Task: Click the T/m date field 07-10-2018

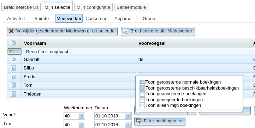Action: point(110,125)
